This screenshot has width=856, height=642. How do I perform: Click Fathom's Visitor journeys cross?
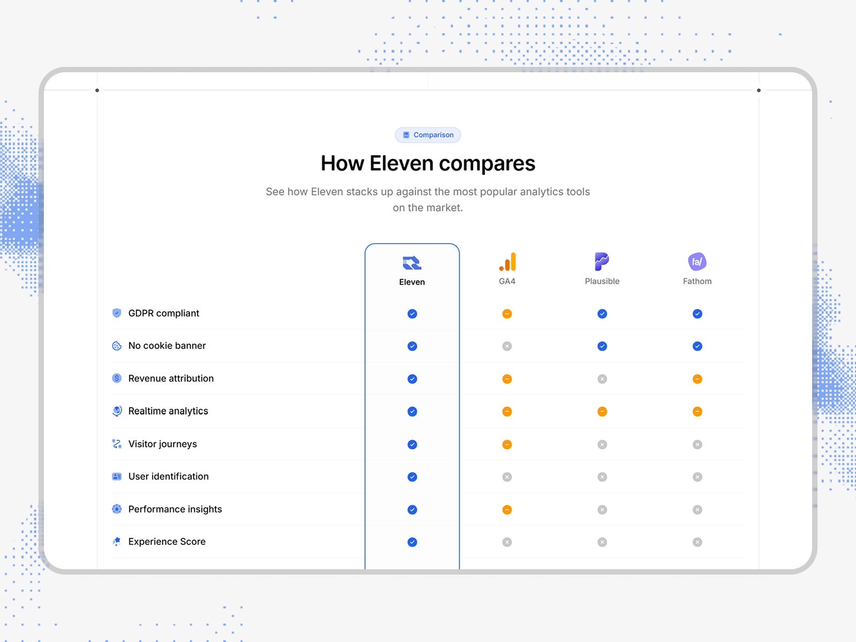tap(697, 445)
